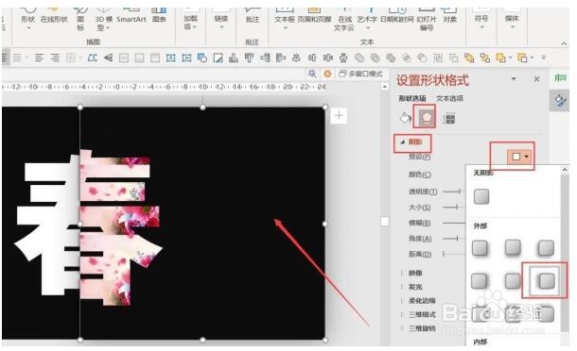
Task: Insert an icon via 图标 button
Action: click(80, 19)
